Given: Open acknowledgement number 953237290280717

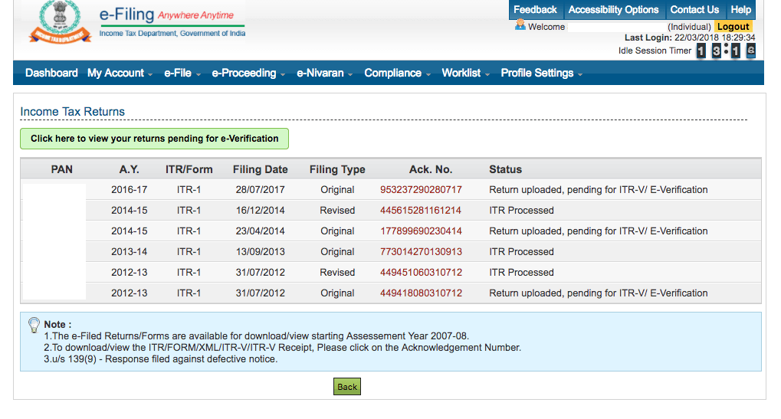Looking at the screenshot, I should point(421,190).
